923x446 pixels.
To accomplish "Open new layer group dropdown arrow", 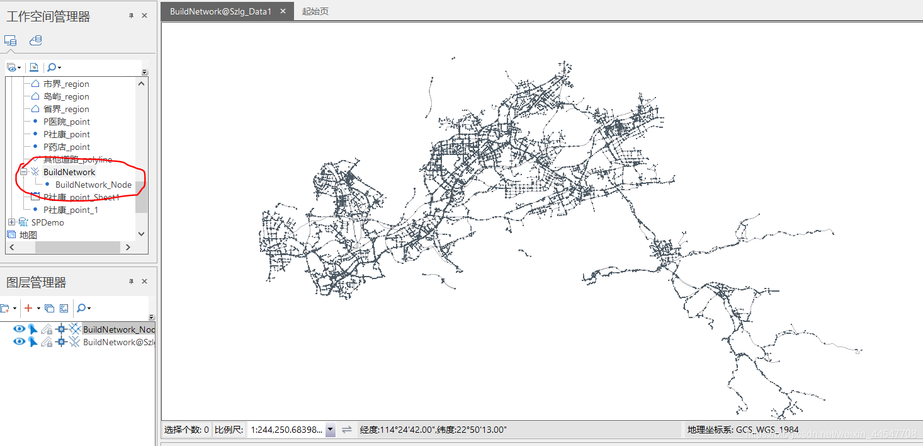I will pos(14,308).
